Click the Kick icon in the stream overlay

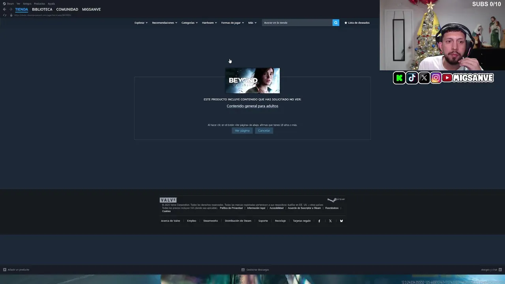pyautogui.click(x=399, y=78)
